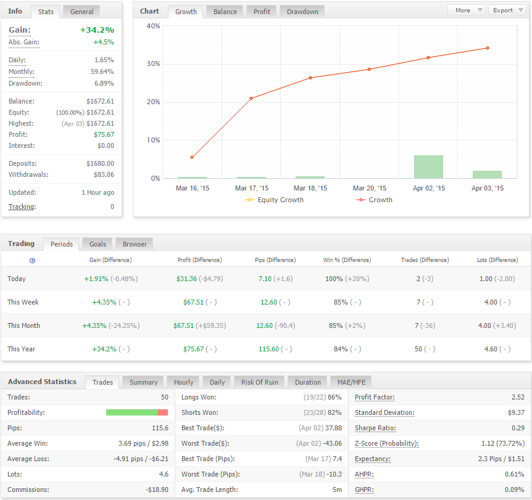Click the 6.89% drawdown value
Viewport: 532px width, 500px height.
pos(104,83)
